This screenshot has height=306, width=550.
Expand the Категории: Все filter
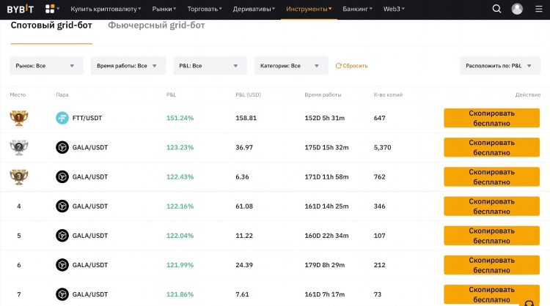[x=291, y=66]
